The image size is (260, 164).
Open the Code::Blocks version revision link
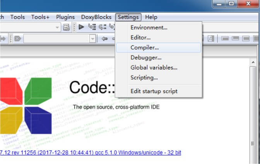coord(91,153)
